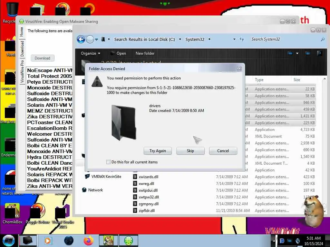Close the Folder Access Denied dialog
Screen dimensions: 330x247
[x=239, y=69]
